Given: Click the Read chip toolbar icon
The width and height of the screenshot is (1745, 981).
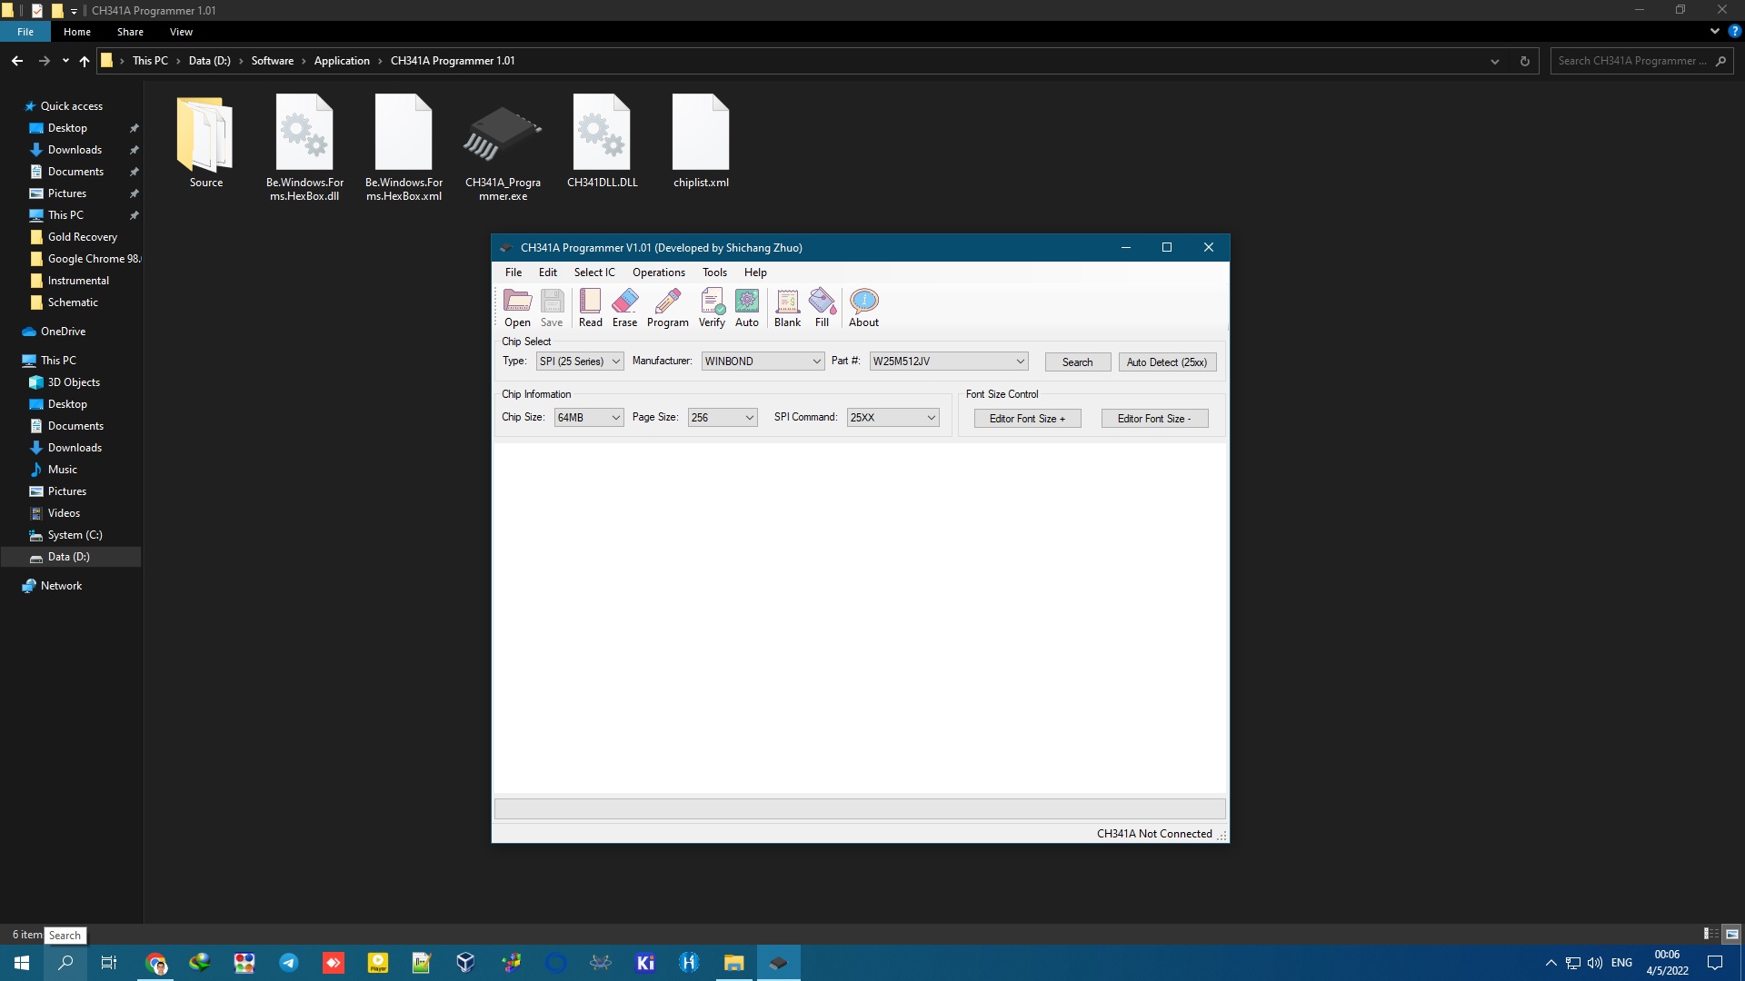Looking at the screenshot, I should (590, 308).
